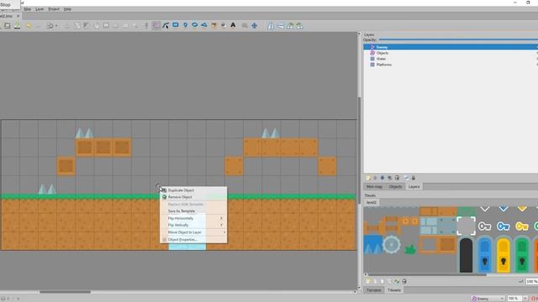Select the blue locked door tile
The width and height of the screenshot is (538, 302).
coord(484,255)
